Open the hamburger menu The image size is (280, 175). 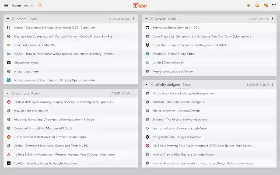pyautogui.click(x=6, y=5)
